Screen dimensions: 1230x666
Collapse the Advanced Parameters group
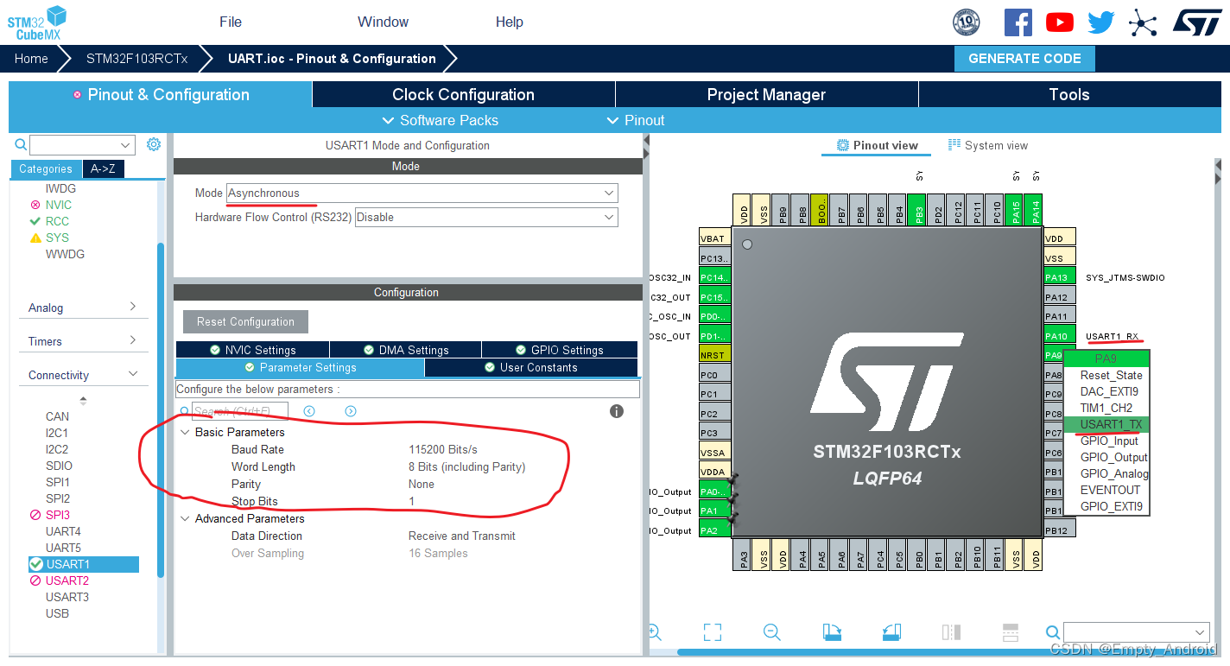(x=185, y=518)
